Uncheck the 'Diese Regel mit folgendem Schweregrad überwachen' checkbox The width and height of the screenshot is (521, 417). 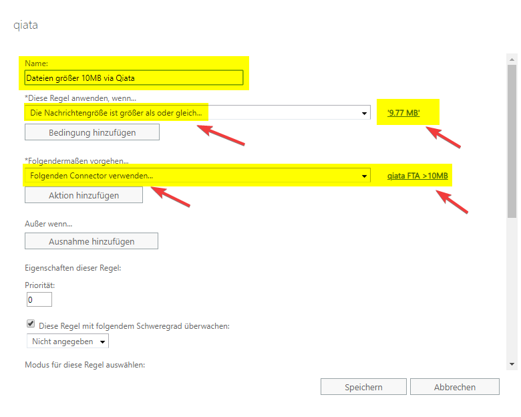[x=31, y=325]
